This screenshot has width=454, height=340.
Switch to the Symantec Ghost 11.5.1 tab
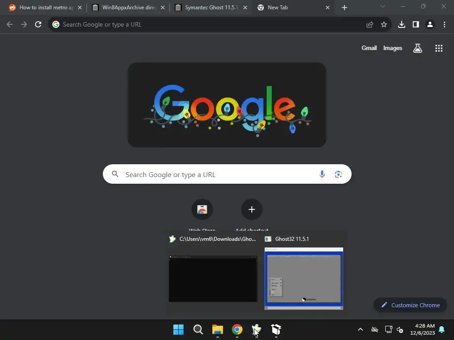coord(211,8)
